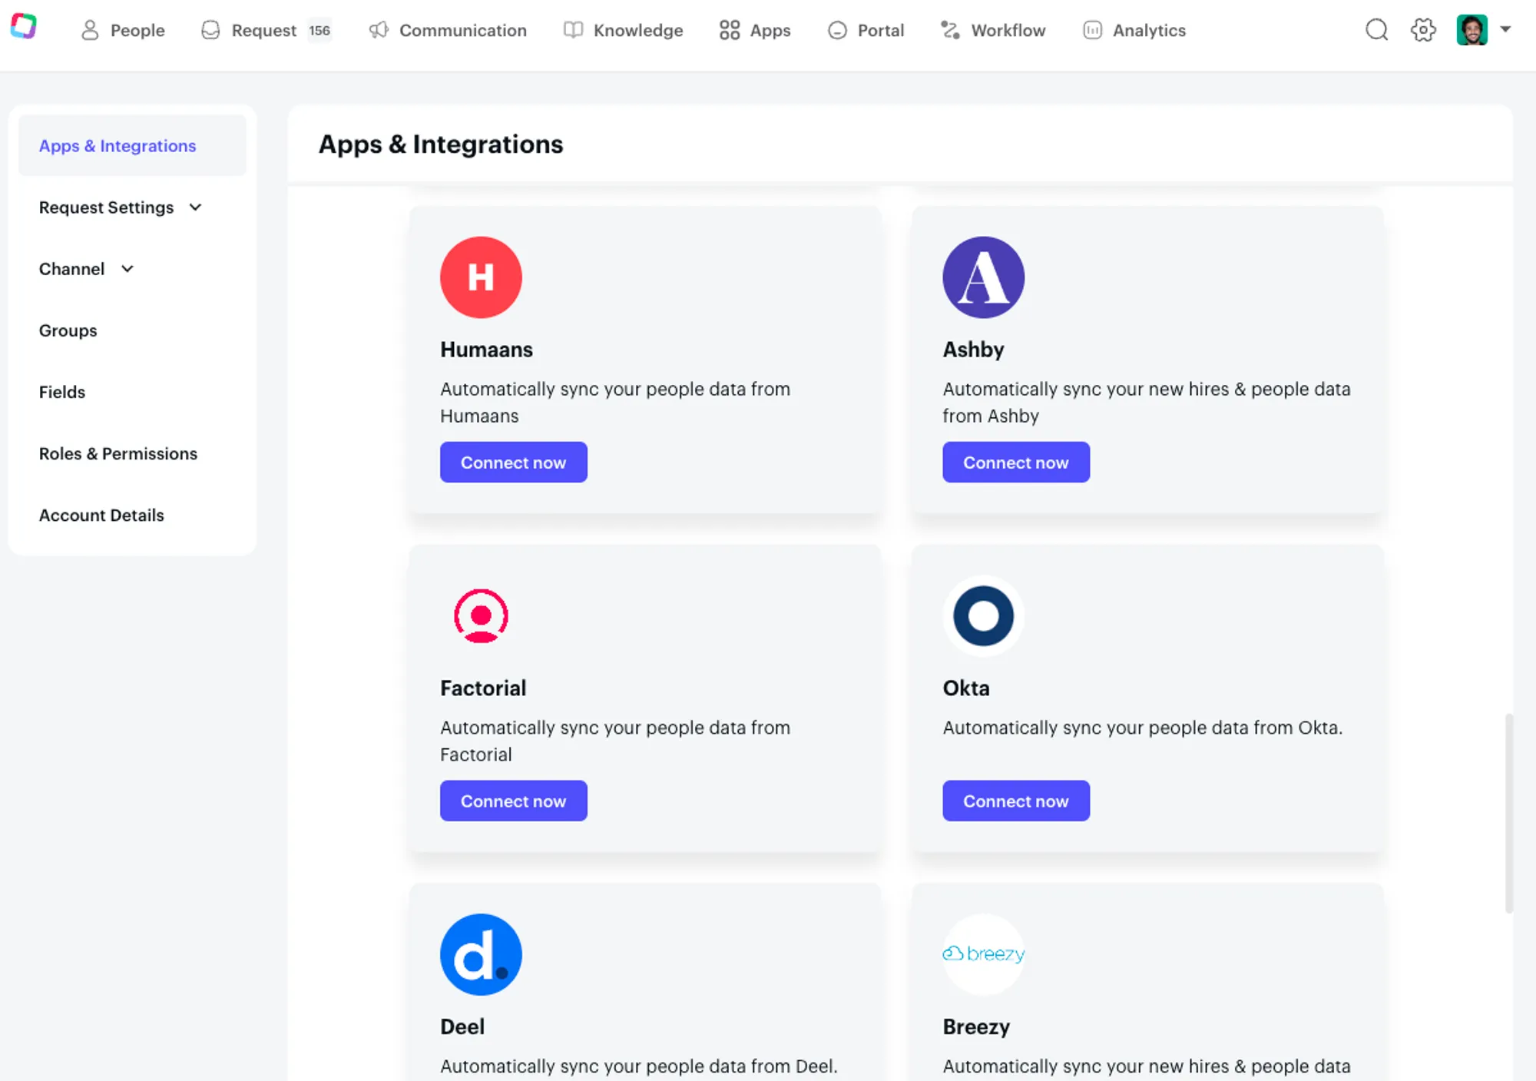Open the search magnifier icon
The height and width of the screenshot is (1081, 1536).
pyautogui.click(x=1376, y=30)
